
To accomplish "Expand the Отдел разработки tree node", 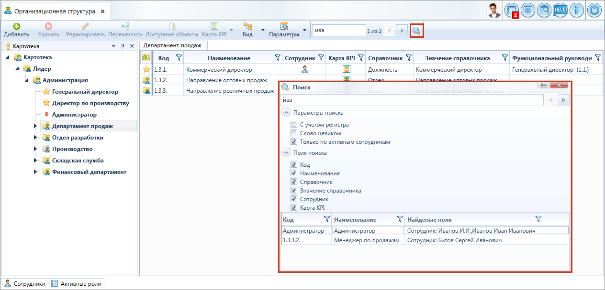I will click(x=35, y=138).
